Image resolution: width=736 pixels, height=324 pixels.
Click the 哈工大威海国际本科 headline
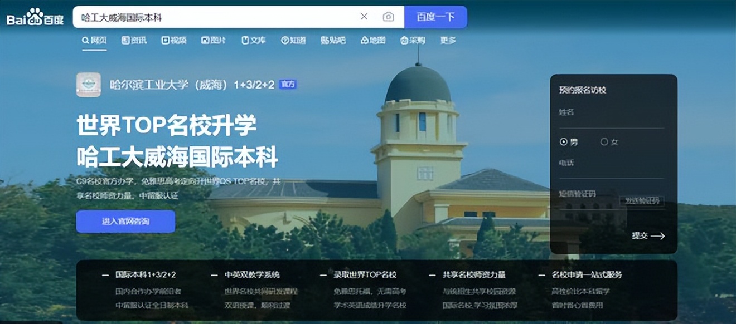[x=177, y=156]
